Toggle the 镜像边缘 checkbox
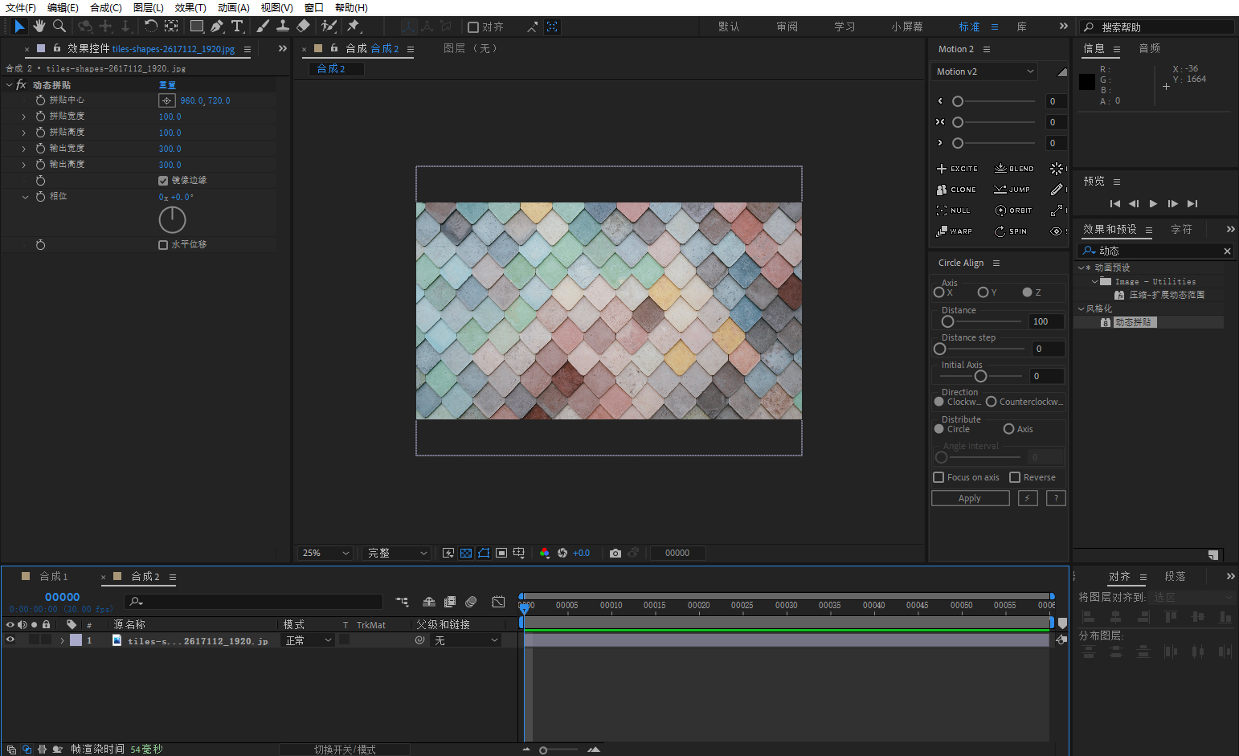The width and height of the screenshot is (1239, 756). pyautogui.click(x=163, y=181)
